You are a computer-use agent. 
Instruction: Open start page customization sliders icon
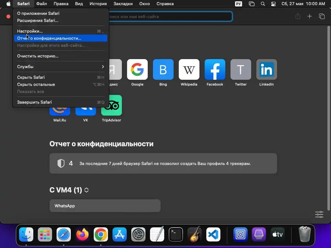pyautogui.click(x=319, y=214)
